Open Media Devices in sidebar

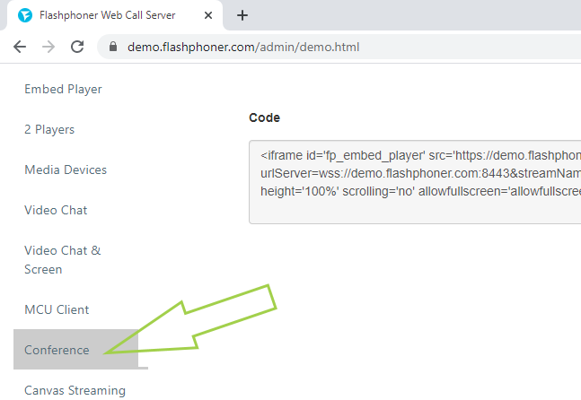pyautogui.click(x=66, y=170)
